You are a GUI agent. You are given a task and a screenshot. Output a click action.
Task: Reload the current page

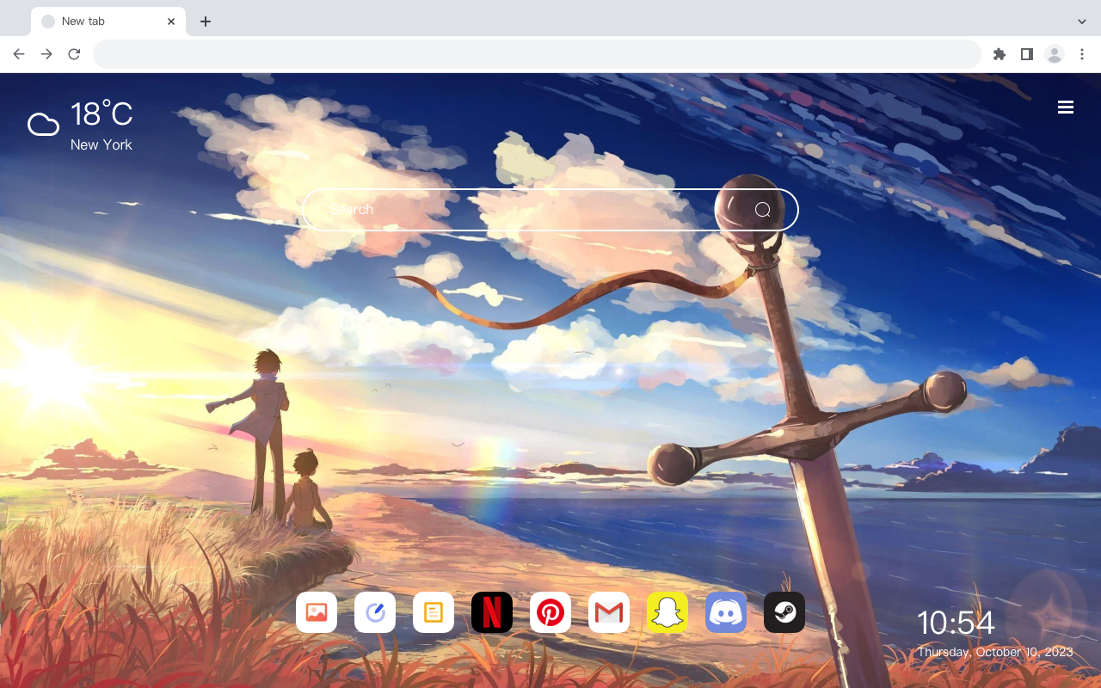point(74,54)
